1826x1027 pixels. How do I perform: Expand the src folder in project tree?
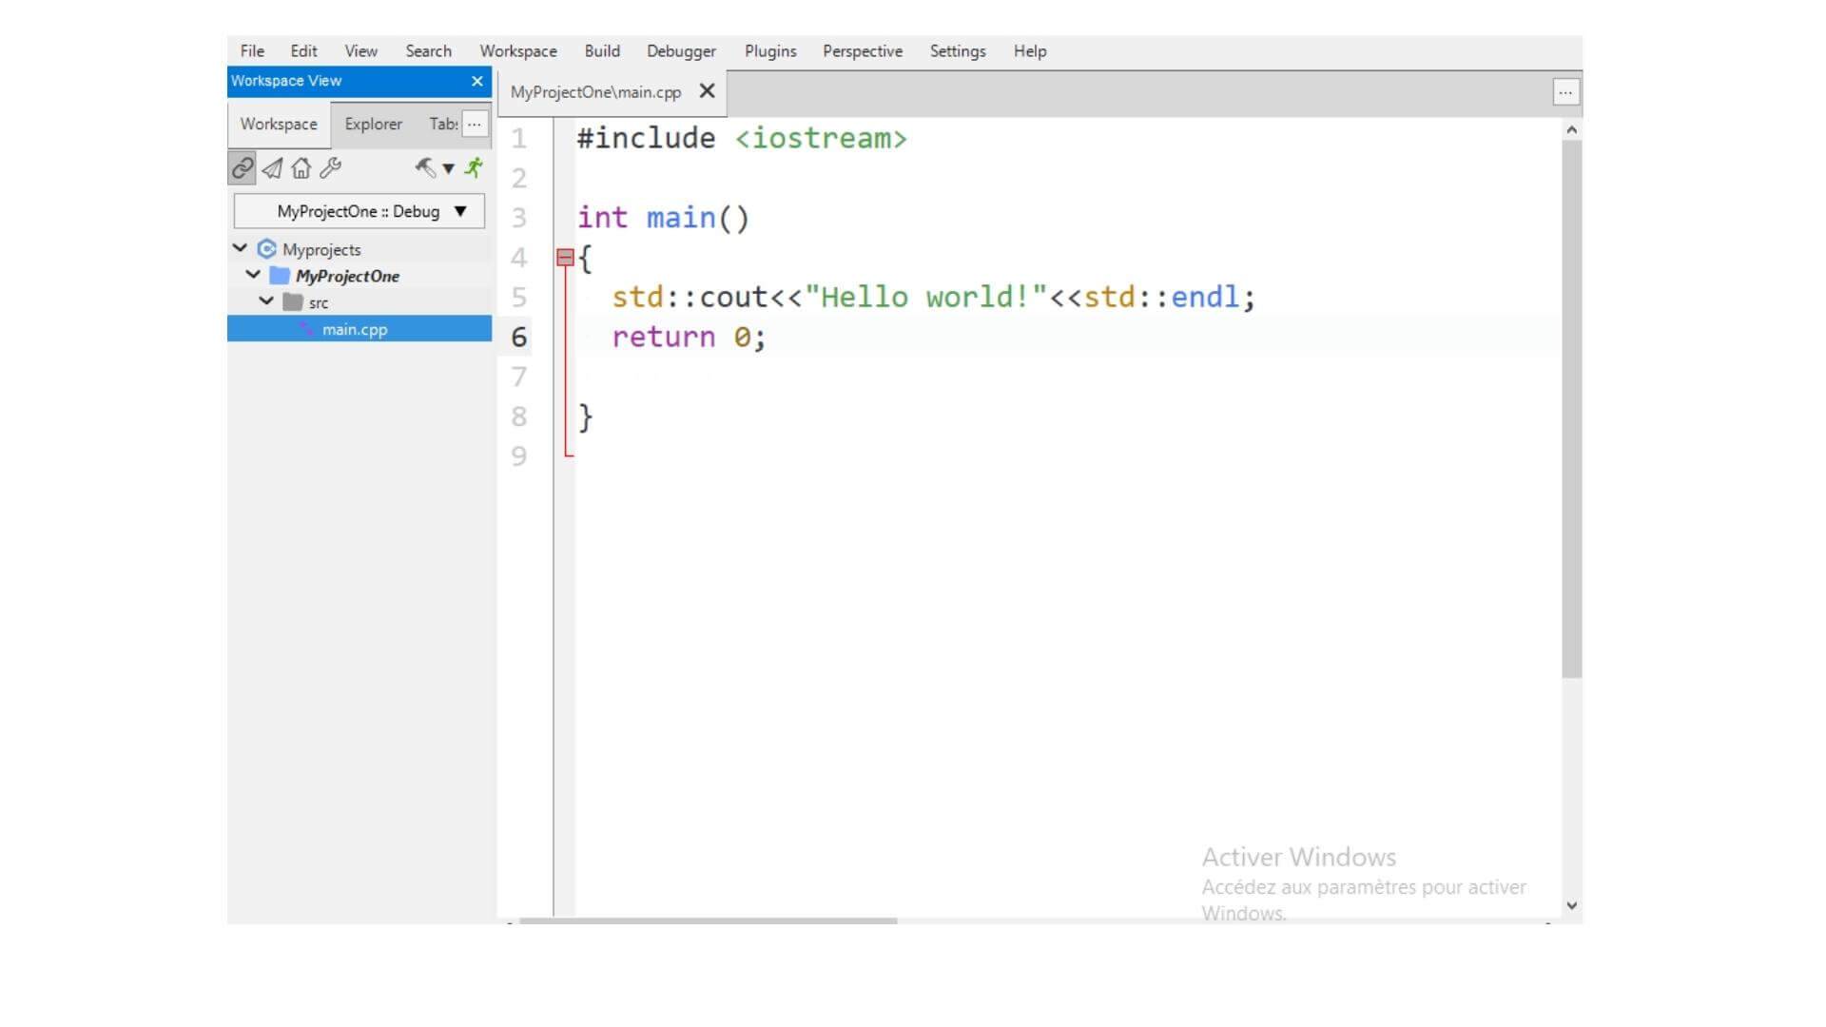(267, 302)
